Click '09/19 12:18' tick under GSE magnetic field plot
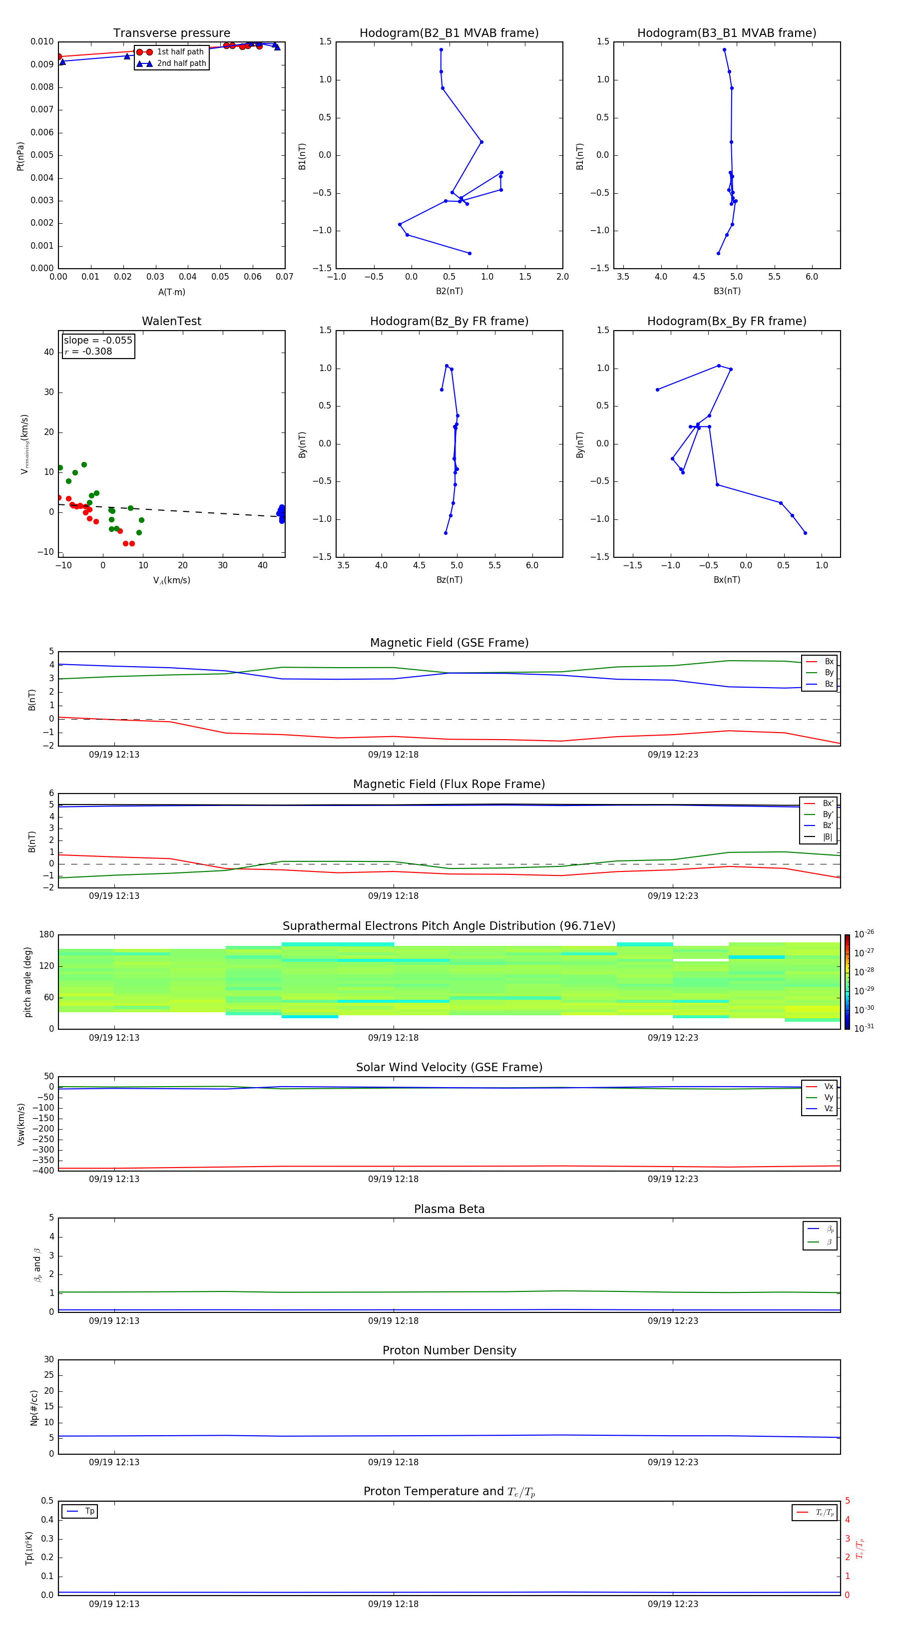 [x=393, y=755]
